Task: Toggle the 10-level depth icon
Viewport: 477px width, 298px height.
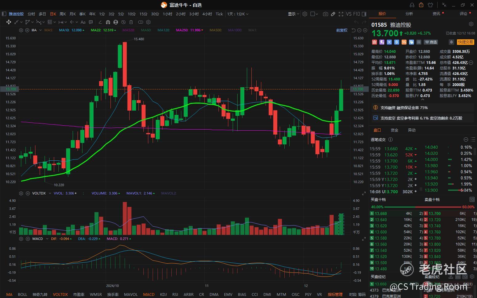Action: pyautogui.click(x=472, y=199)
